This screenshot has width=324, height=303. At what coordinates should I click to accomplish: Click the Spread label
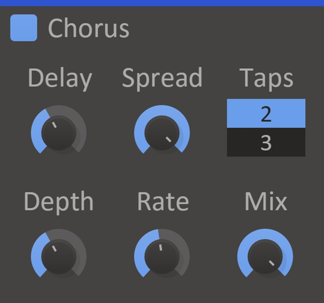point(162,78)
